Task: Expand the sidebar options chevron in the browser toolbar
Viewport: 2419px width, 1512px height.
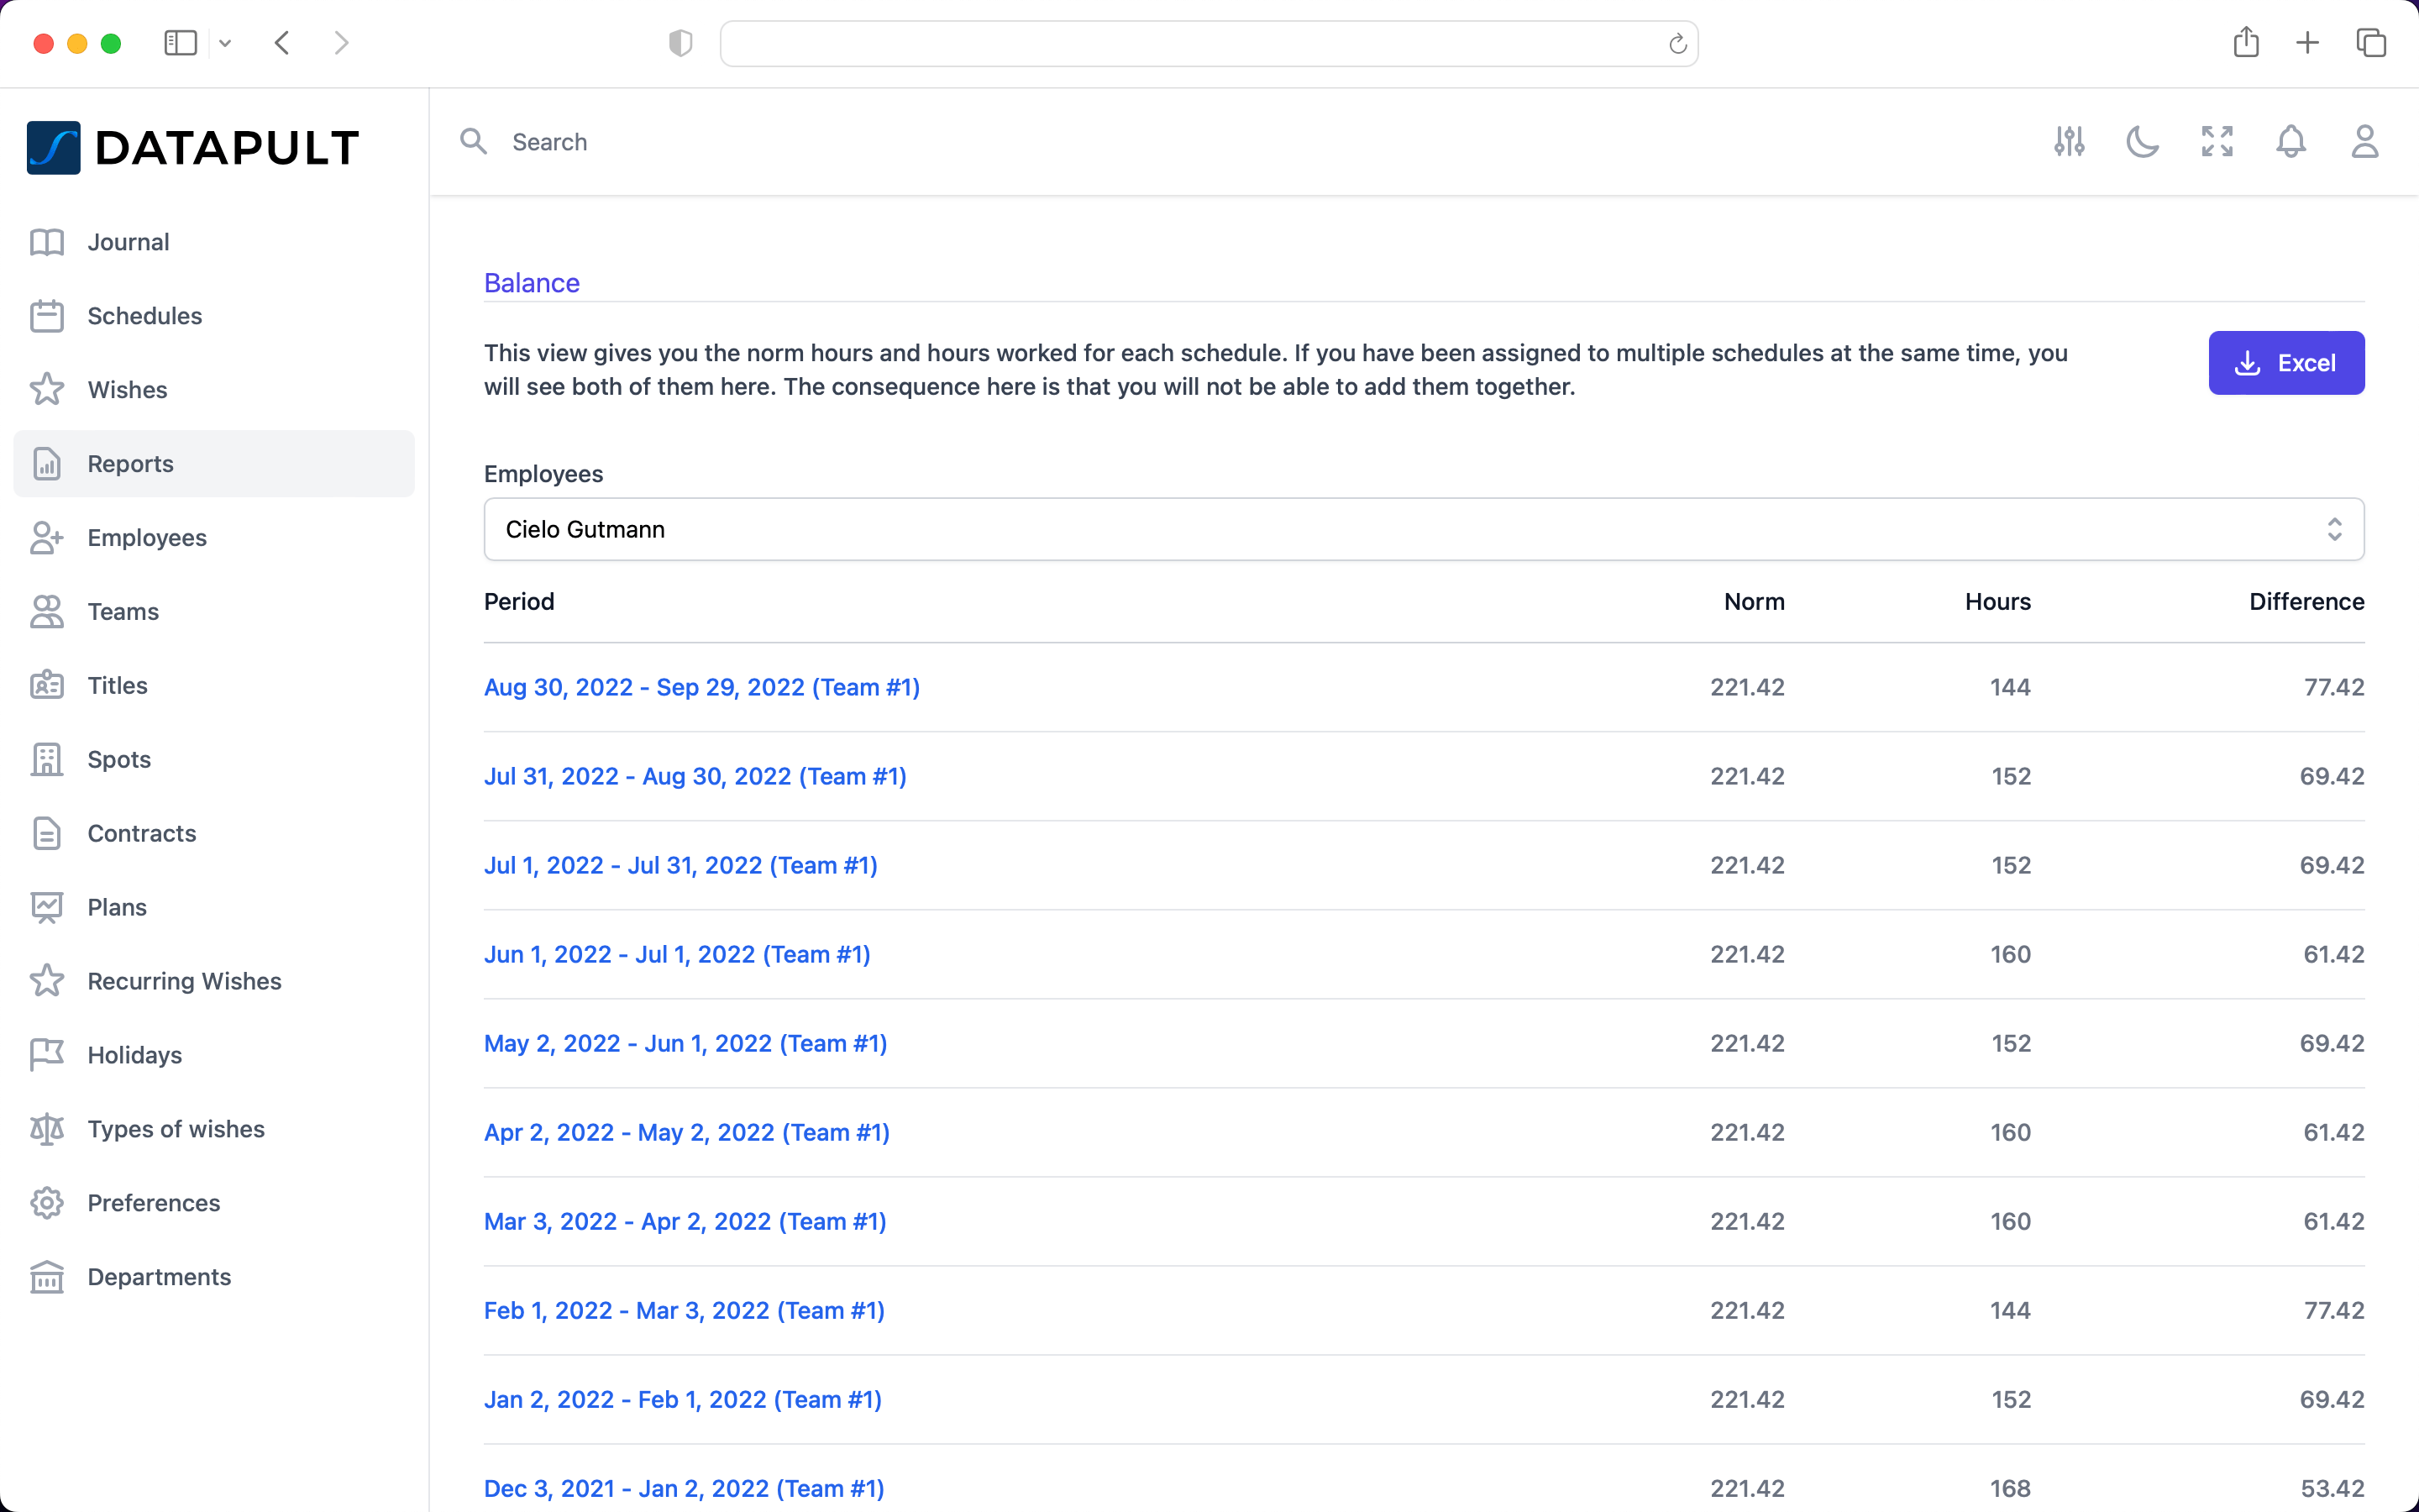Action: pyautogui.click(x=225, y=43)
